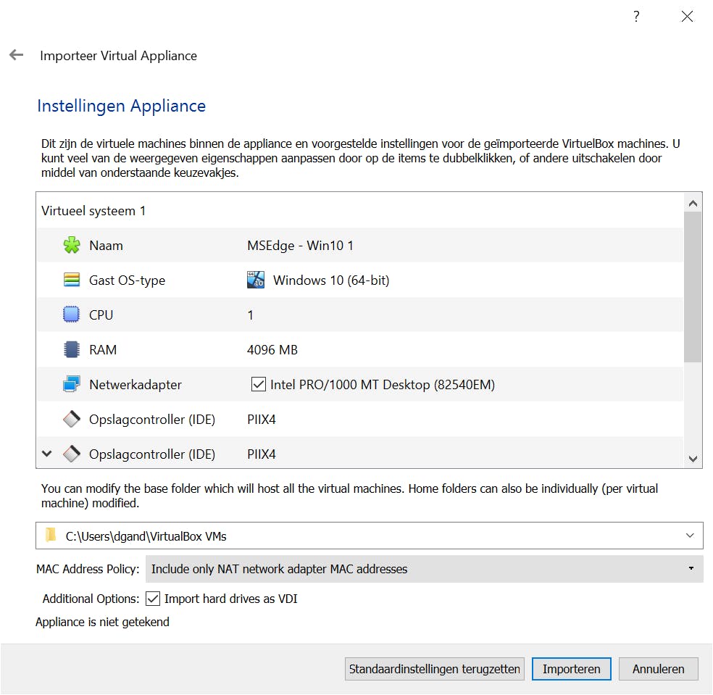Select the MSEdge - Win10 1 name value

pyautogui.click(x=300, y=246)
